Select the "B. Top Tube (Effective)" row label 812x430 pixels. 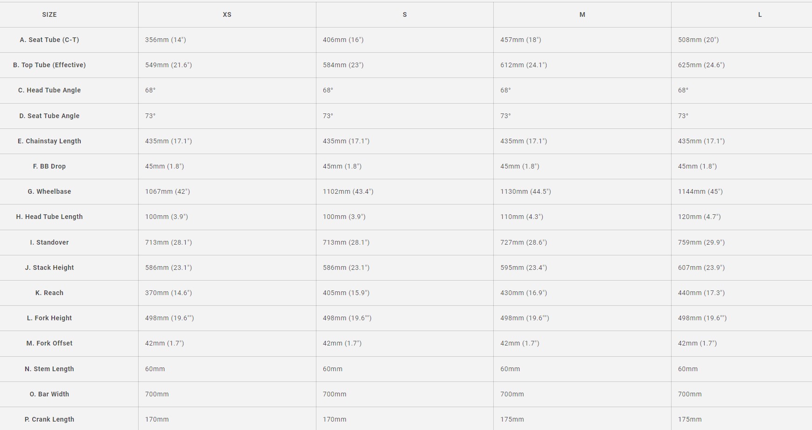click(x=49, y=65)
